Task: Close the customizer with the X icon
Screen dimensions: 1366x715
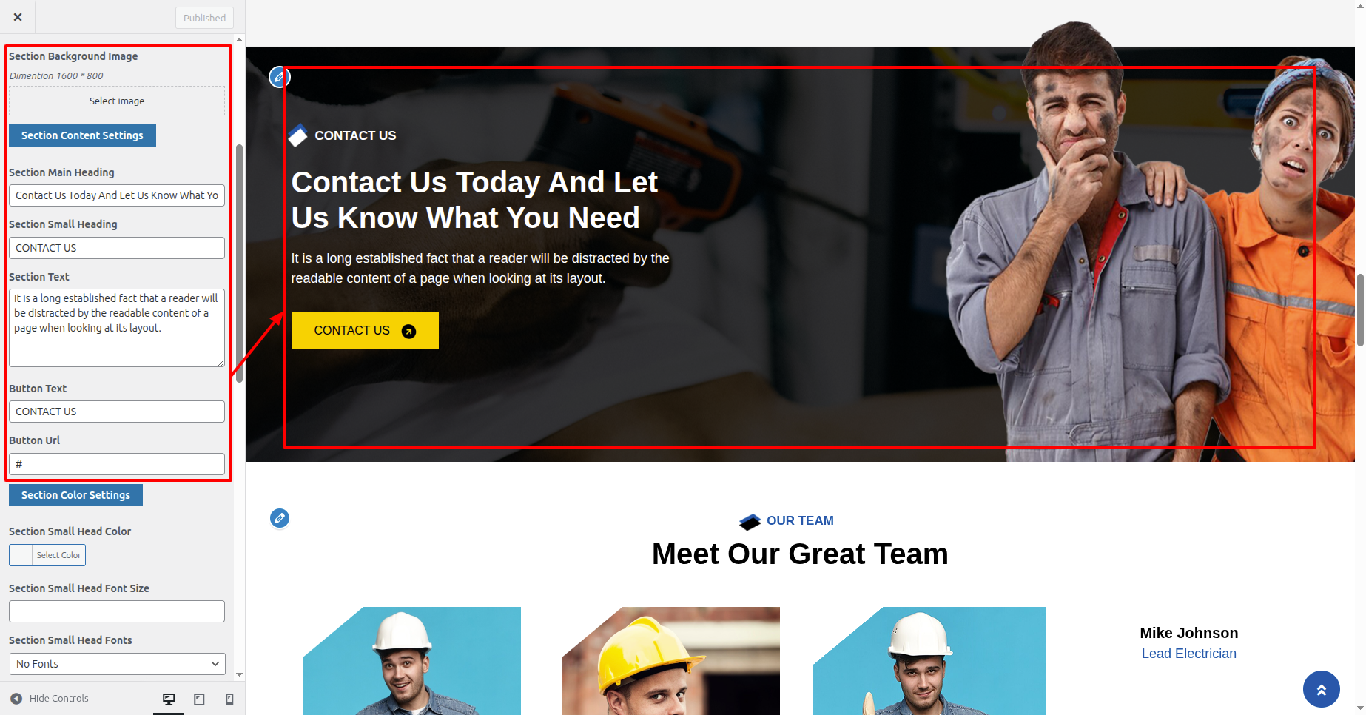Action: click(x=18, y=17)
